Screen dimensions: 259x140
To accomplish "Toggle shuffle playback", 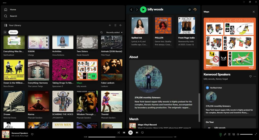I will pos(118,133).
